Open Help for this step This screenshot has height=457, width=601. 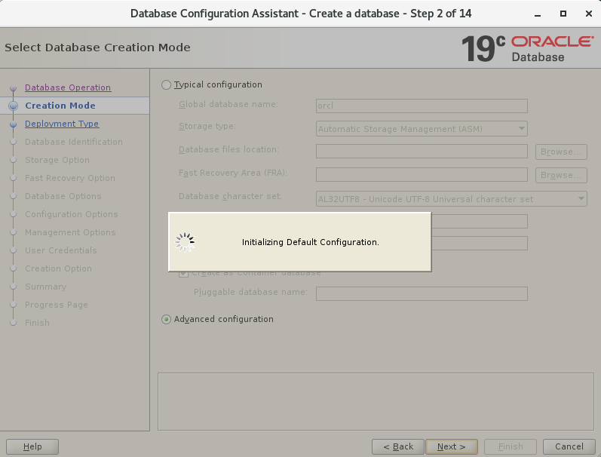32,446
